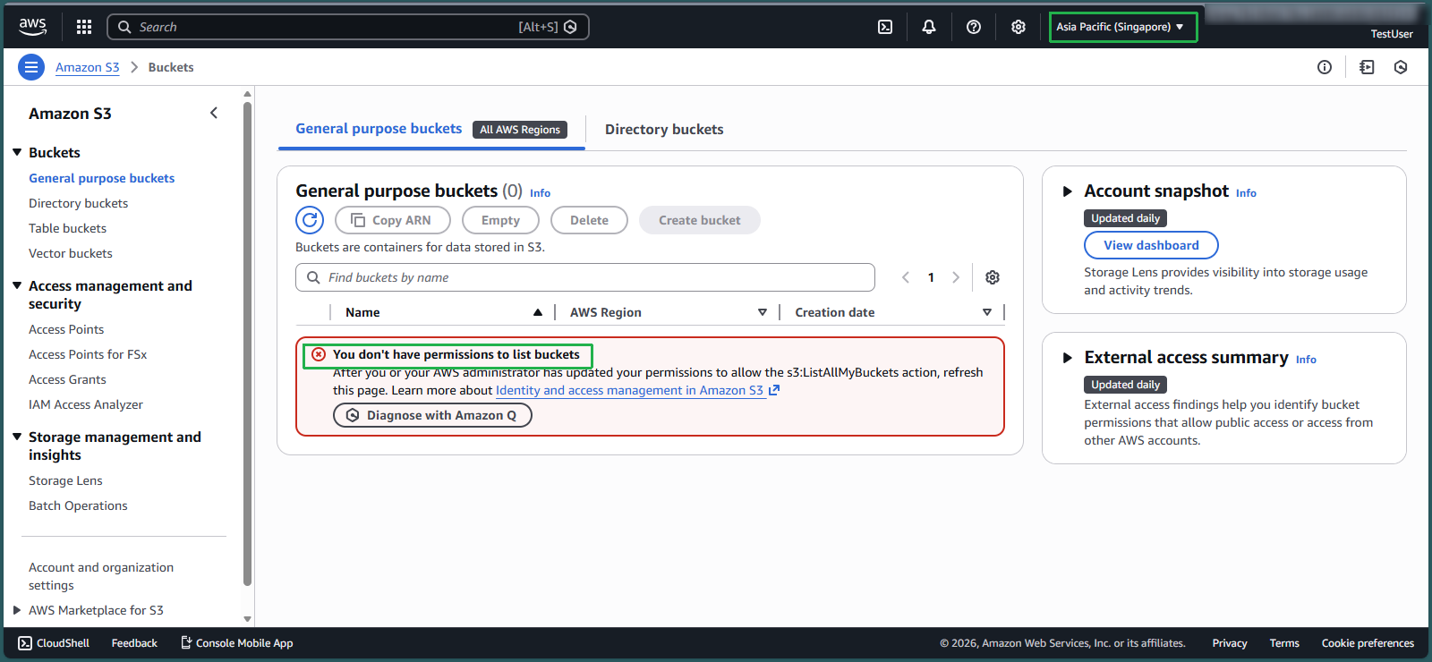1432x662 pixels.
Task: Open the help question mark menu
Action: coord(974,27)
